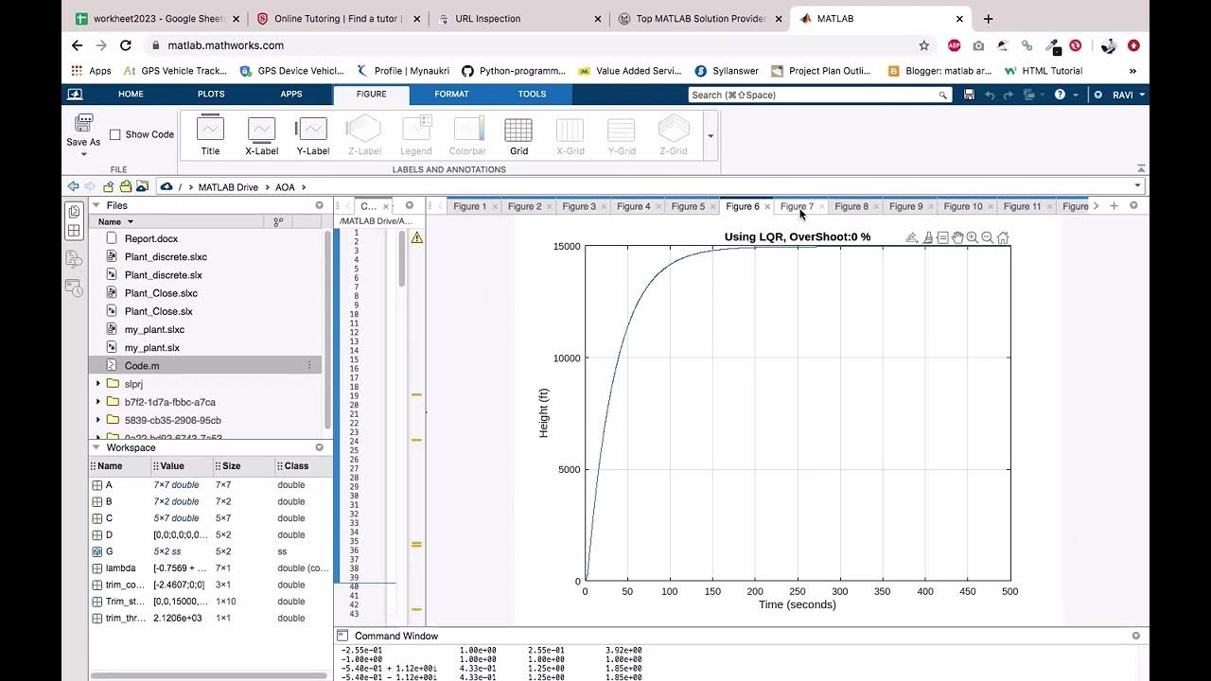1211x681 pixels.
Task: Click the source control column icon
Action: [278, 222]
